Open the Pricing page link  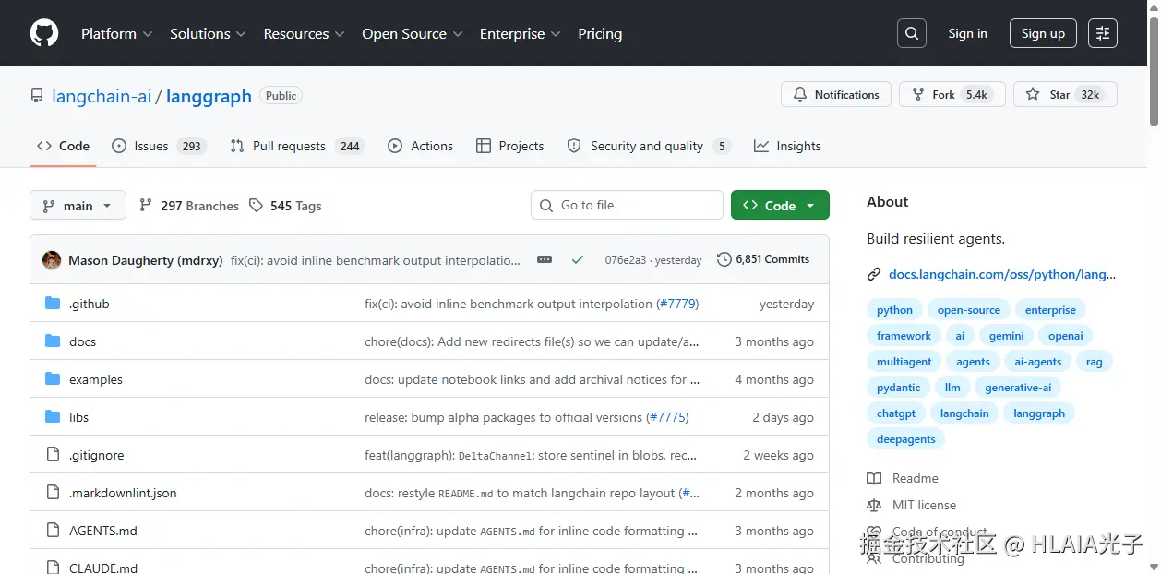point(600,33)
